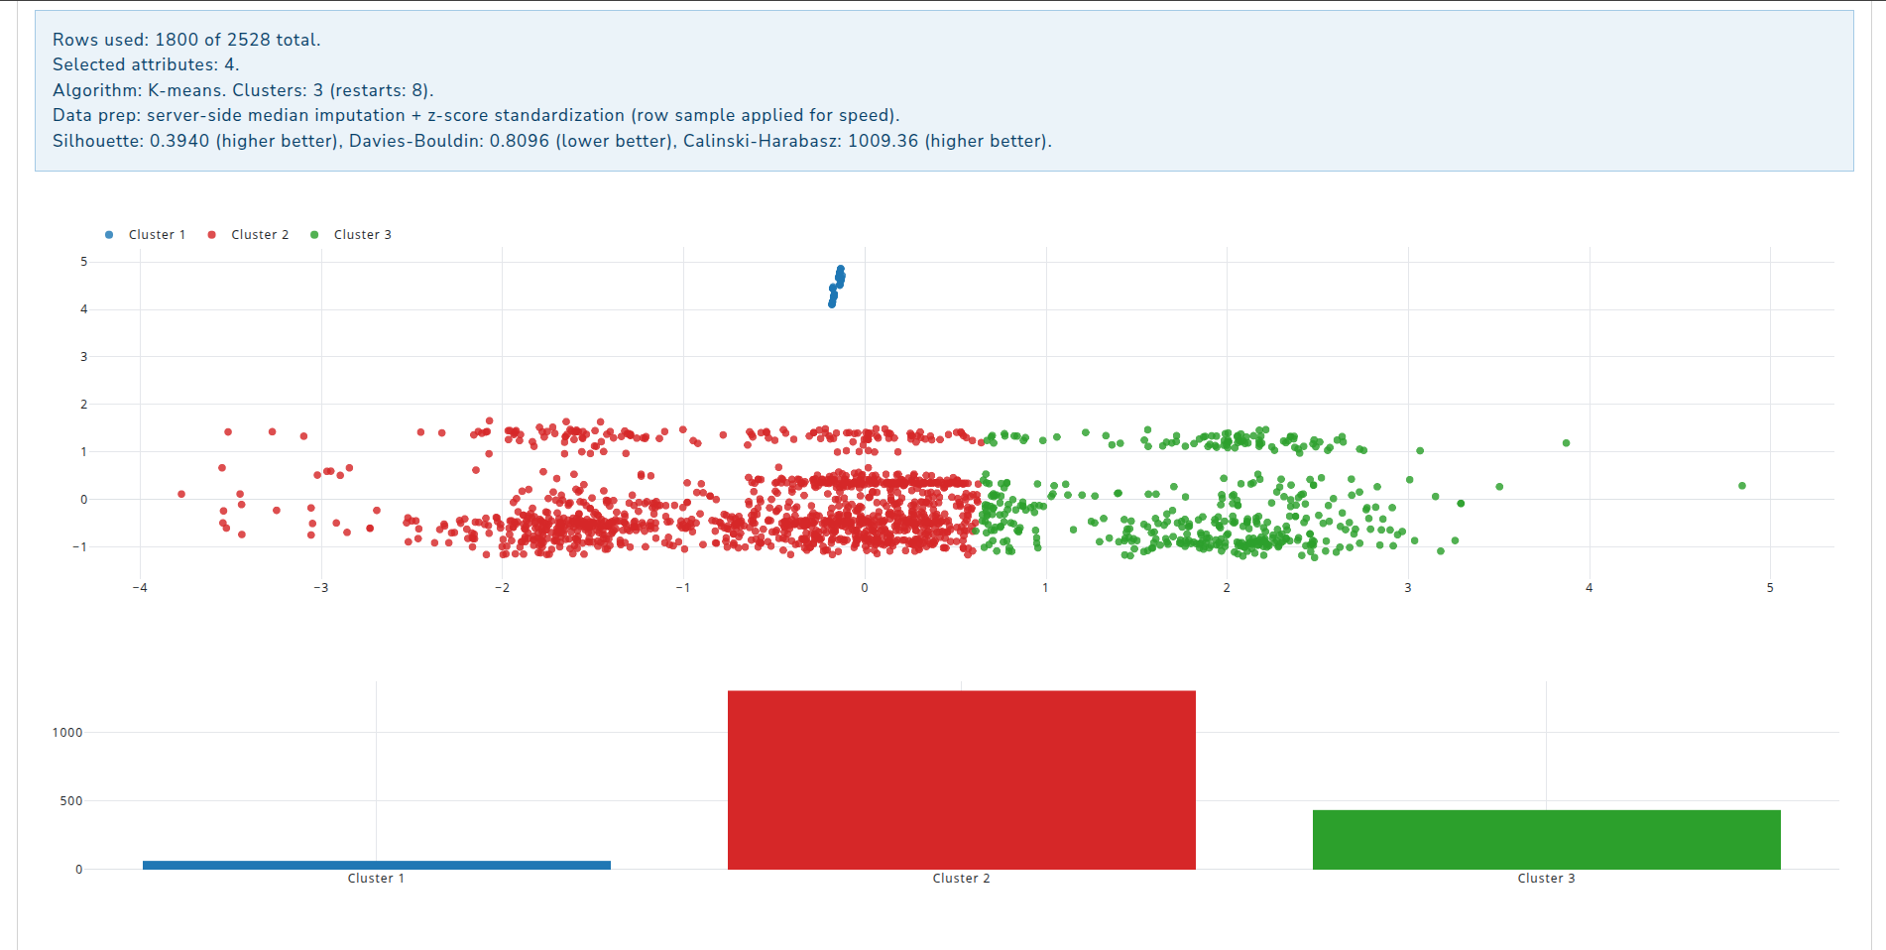
Task: Click the green Cluster 3 bar
Action: (1547, 840)
